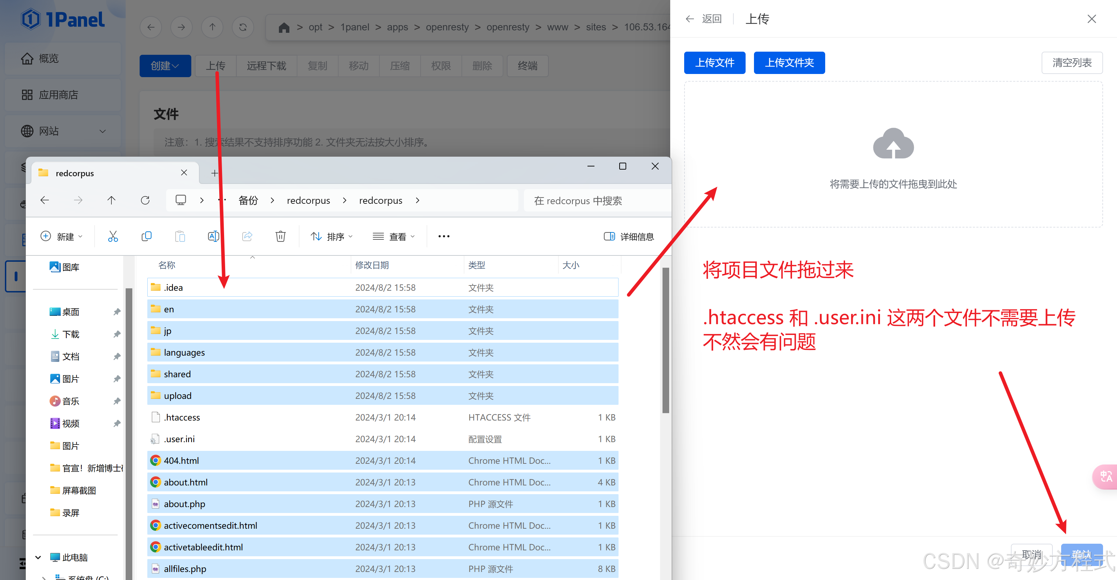Screen dimensions: 1117x580
Task: Click the 名称 column header
Action: 167,265
